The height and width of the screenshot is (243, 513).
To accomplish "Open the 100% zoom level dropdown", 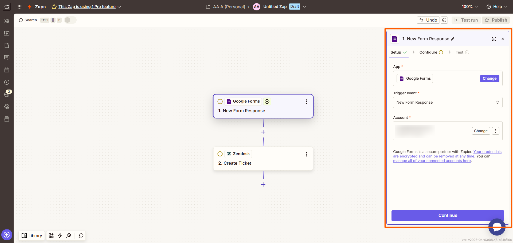I will [x=470, y=7].
